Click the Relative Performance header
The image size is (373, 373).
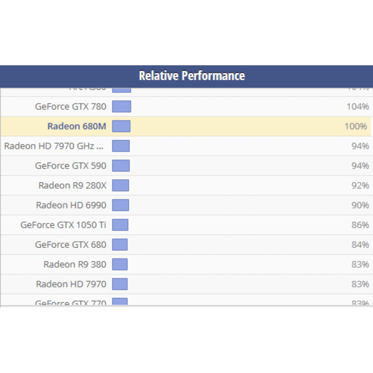[x=192, y=76]
